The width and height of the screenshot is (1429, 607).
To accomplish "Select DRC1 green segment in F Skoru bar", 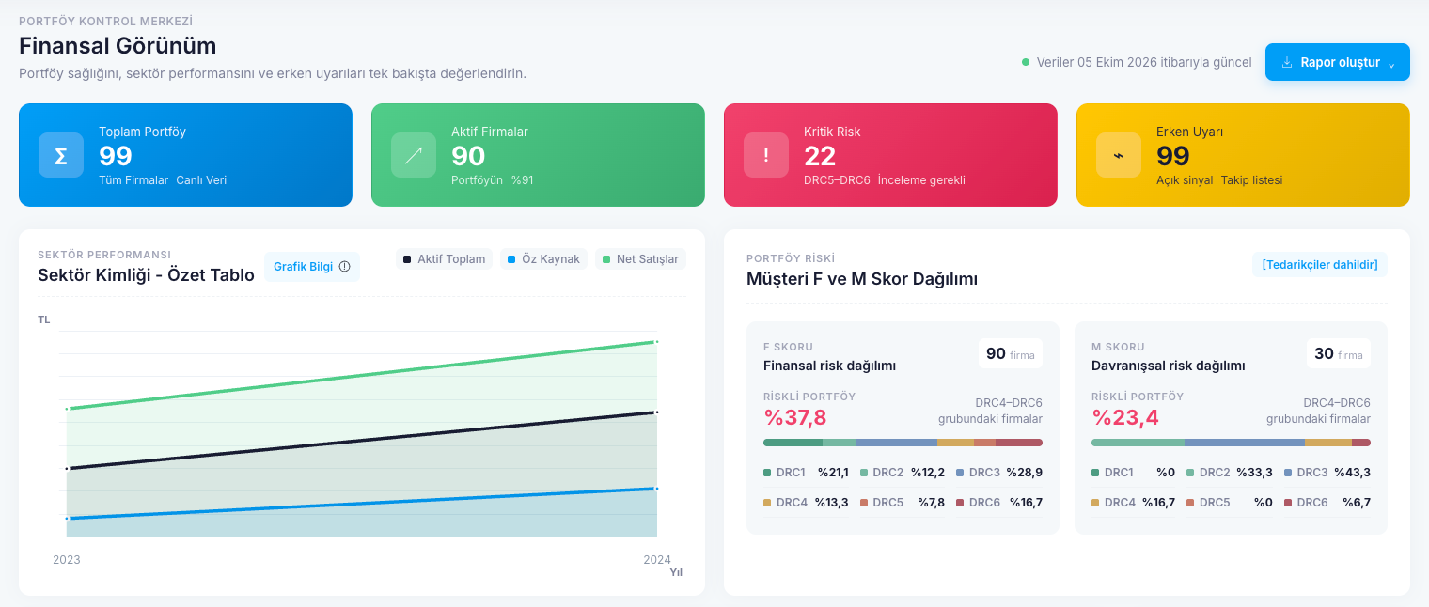I will (793, 443).
